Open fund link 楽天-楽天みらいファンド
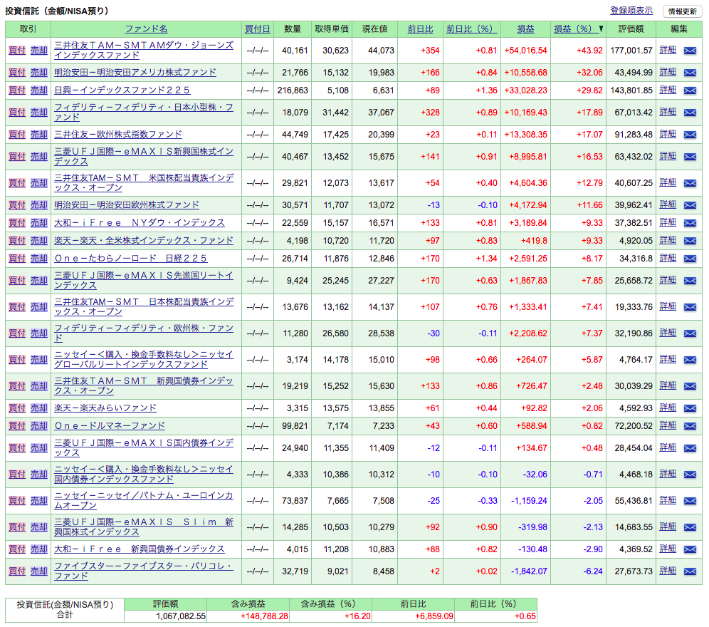This screenshot has width=709, height=627. click(105, 408)
